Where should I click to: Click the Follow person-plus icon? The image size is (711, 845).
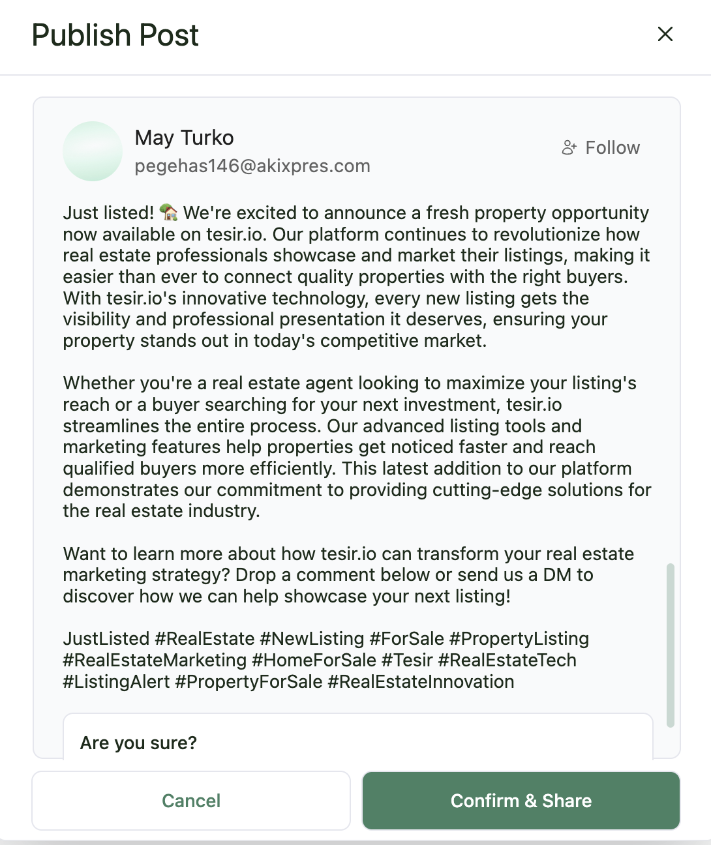pyautogui.click(x=569, y=148)
